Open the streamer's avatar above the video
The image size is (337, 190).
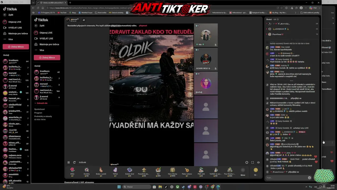(68, 20)
